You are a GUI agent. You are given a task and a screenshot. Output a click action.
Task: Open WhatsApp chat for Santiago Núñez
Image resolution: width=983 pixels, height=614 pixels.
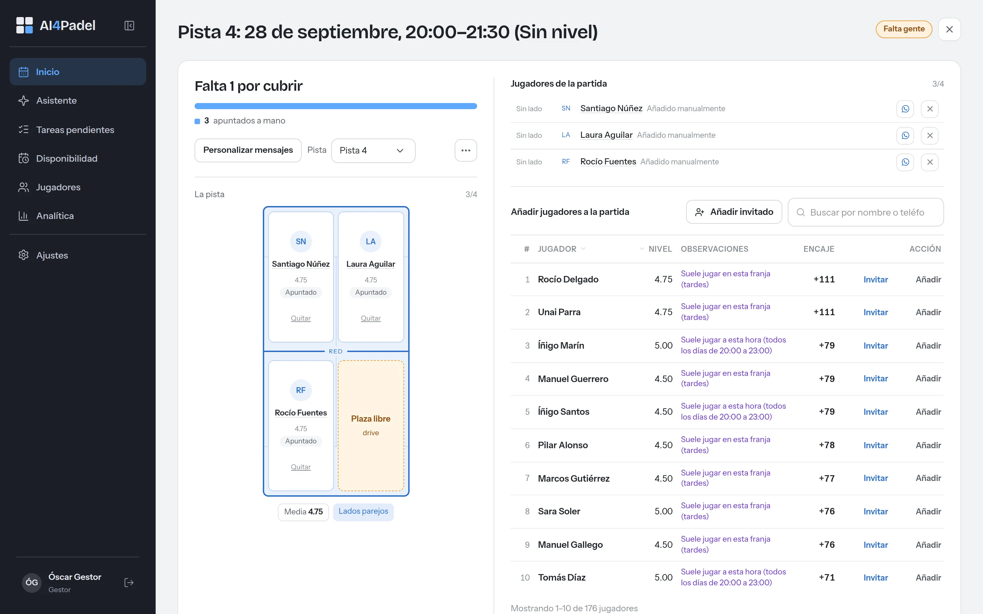pos(905,109)
